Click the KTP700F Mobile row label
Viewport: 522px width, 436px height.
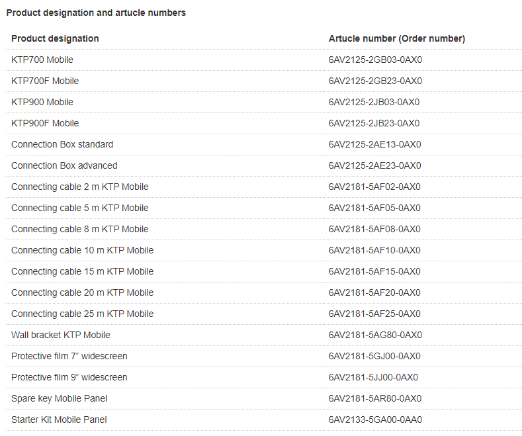coord(45,81)
